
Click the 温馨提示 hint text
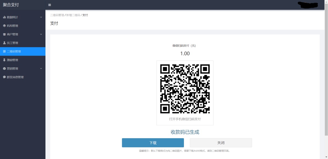tap(184, 151)
